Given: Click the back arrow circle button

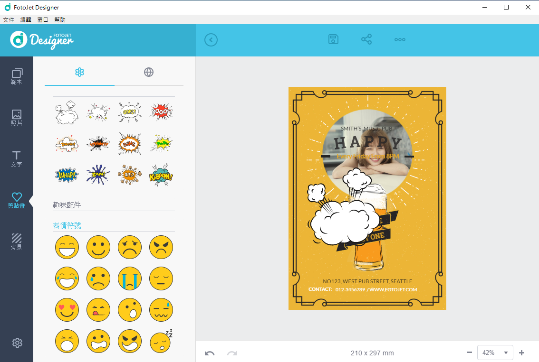Looking at the screenshot, I should coord(211,40).
